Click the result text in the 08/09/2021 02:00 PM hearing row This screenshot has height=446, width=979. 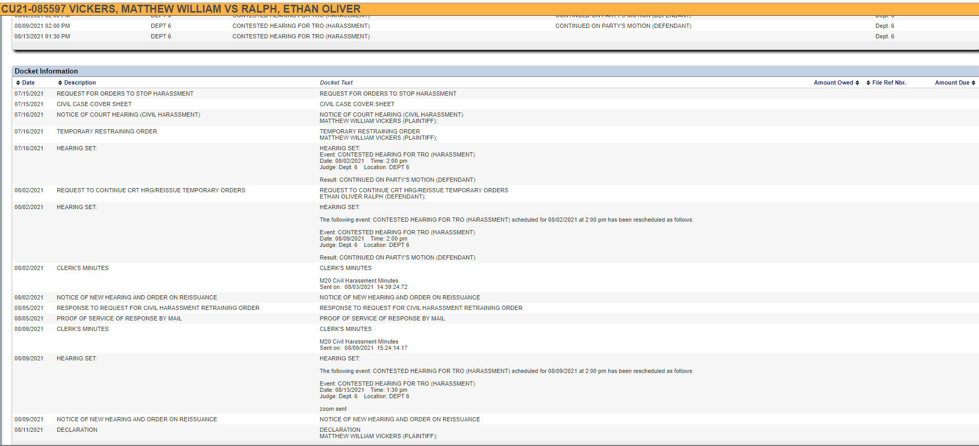tap(623, 26)
